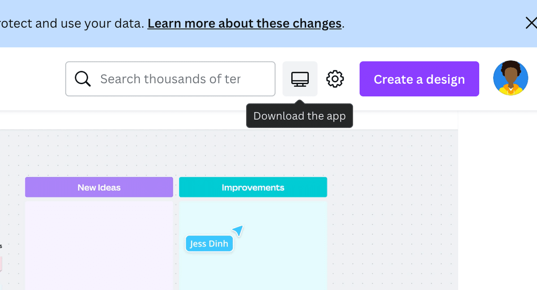Open settings with the gear icon
Viewport: 537px width, 290px height.
pos(335,79)
